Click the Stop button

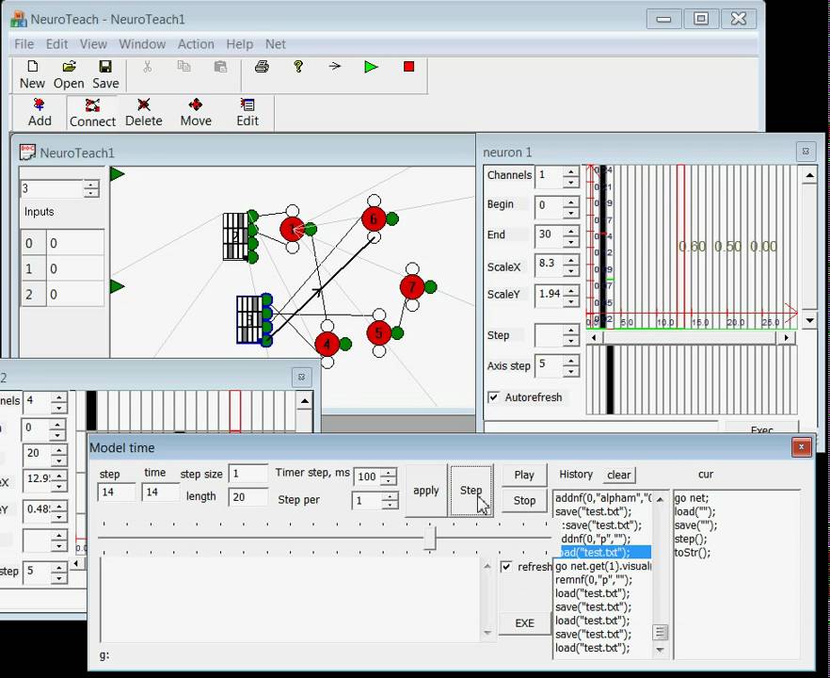tap(524, 501)
